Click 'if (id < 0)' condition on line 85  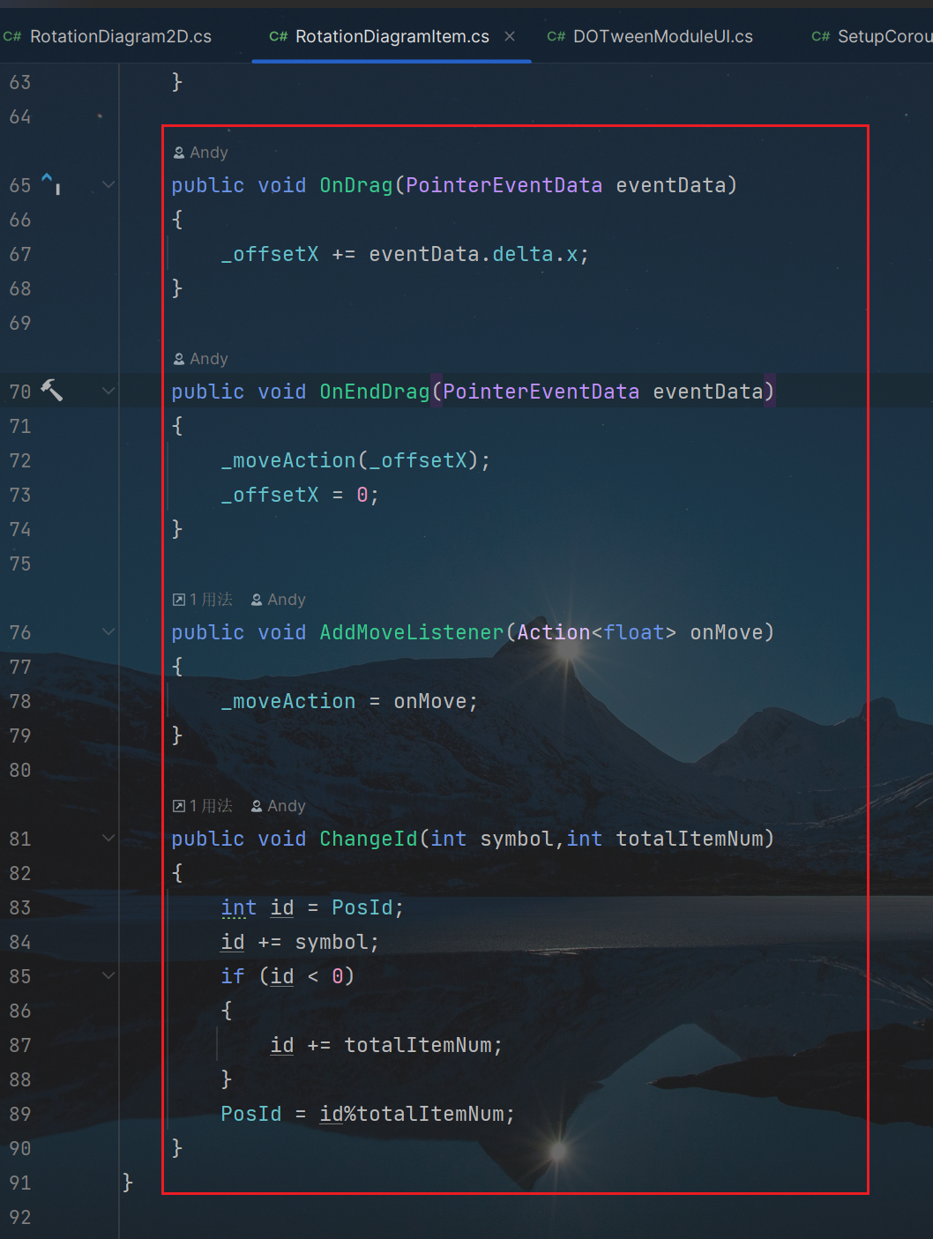[x=287, y=976]
